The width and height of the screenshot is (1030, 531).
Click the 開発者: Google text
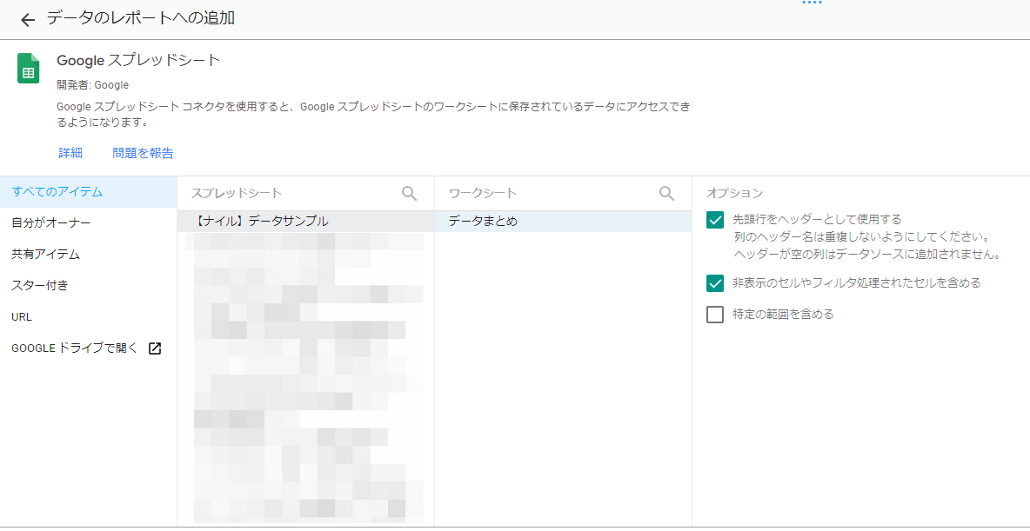click(92, 84)
